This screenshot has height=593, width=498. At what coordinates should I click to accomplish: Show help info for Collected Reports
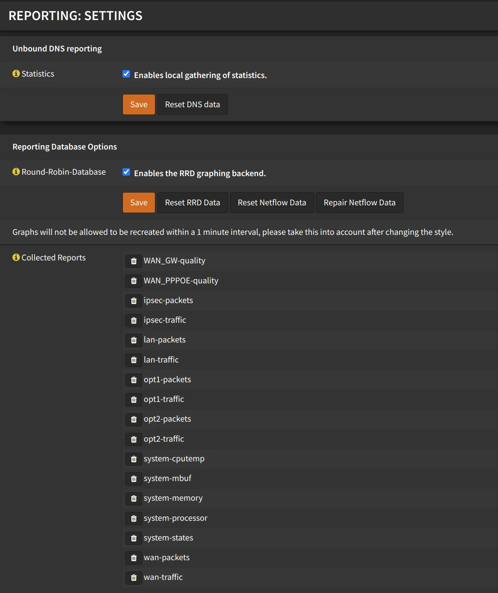16,257
